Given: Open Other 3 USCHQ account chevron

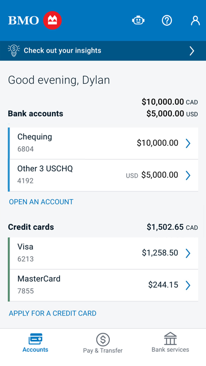Looking at the screenshot, I should point(188,175).
